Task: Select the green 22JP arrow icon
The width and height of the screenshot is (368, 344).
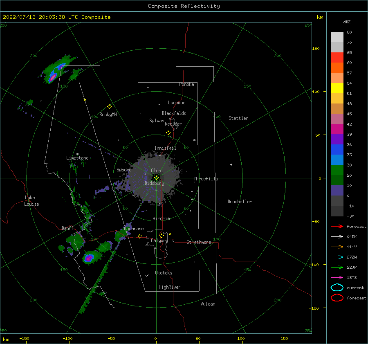Action: coord(337,267)
